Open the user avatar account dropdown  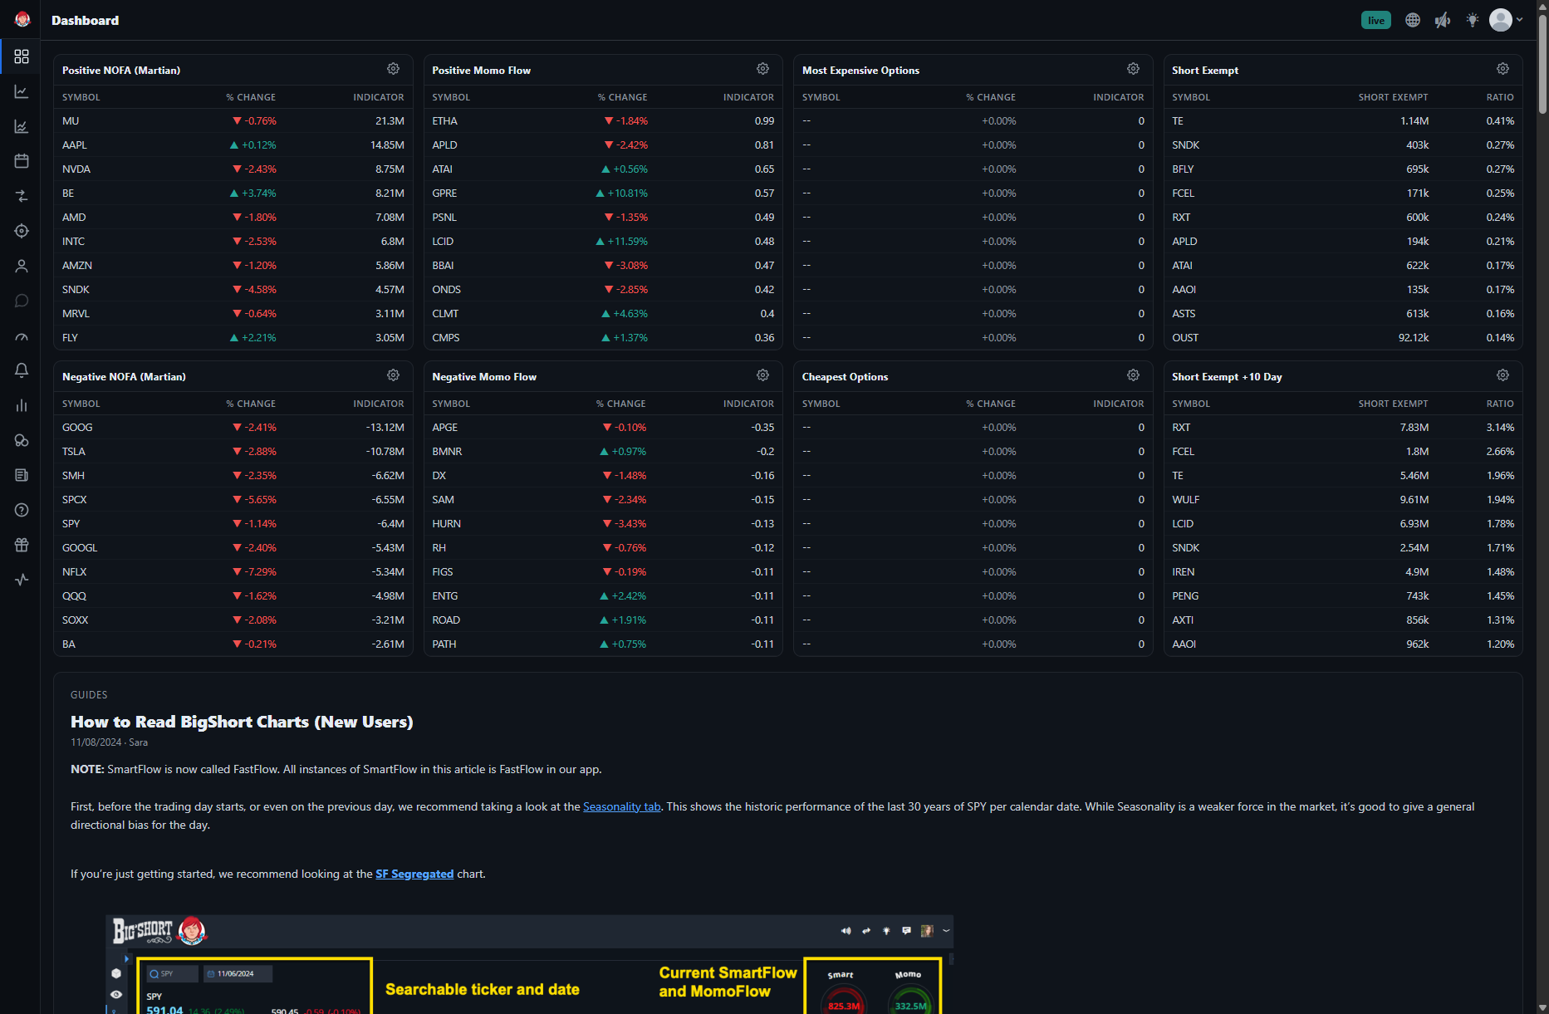(1506, 20)
